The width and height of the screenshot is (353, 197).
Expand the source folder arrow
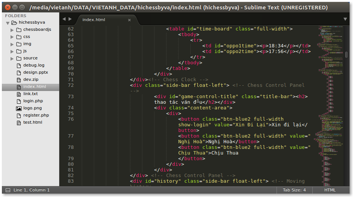coord(12,59)
